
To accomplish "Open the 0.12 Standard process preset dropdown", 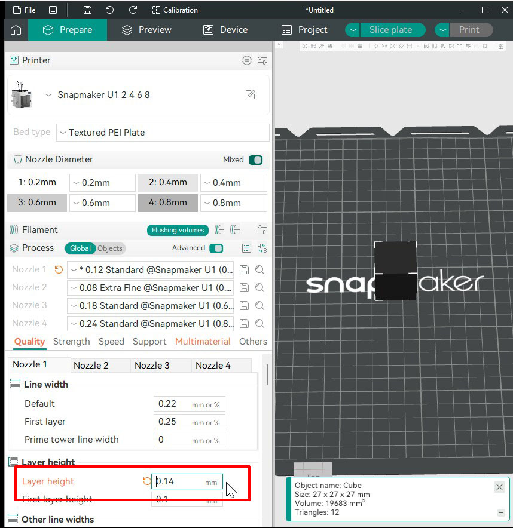I will point(150,270).
